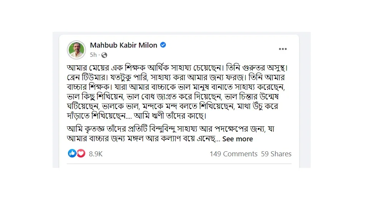
Task: Open the post options three-dot menu
Action: (283, 49)
